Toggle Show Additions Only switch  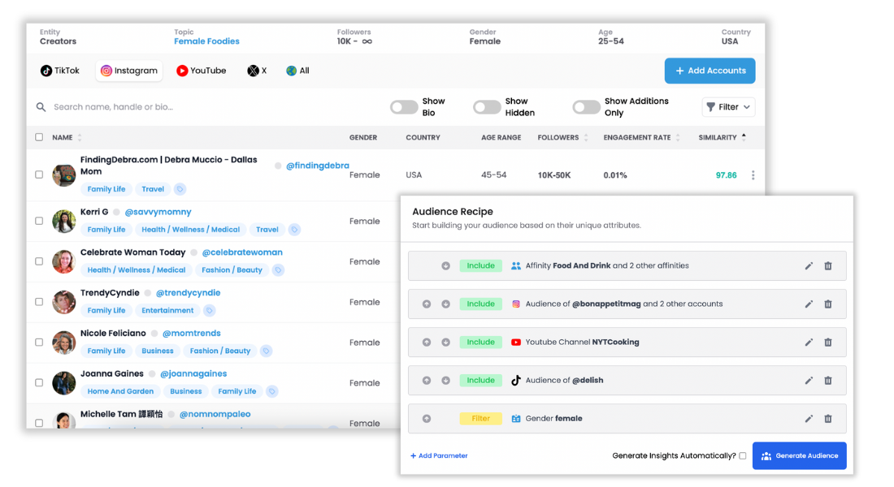tap(586, 107)
